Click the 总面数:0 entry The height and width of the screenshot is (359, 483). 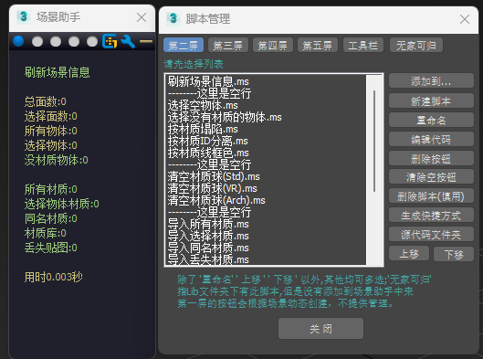(46, 101)
